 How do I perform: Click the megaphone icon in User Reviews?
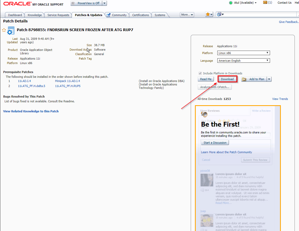coord(204,114)
